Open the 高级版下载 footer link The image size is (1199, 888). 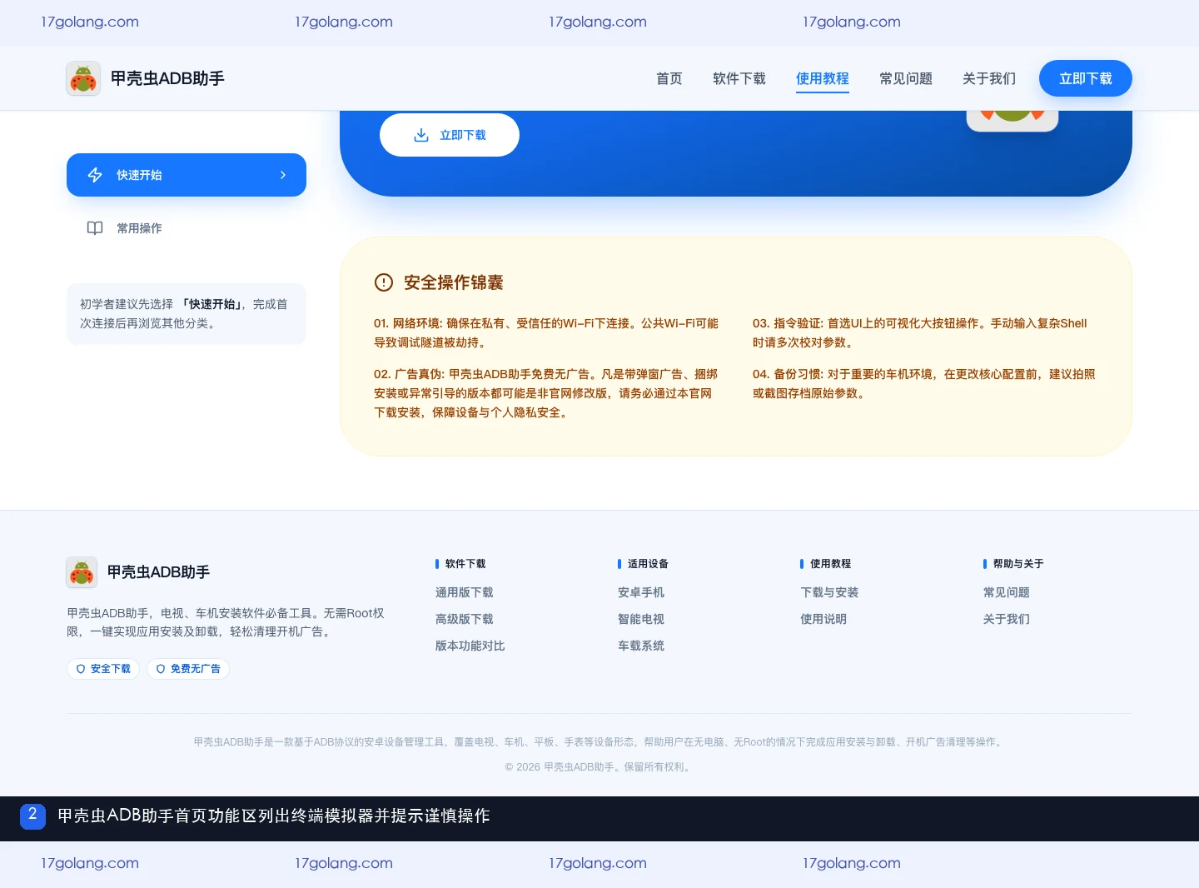click(465, 619)
